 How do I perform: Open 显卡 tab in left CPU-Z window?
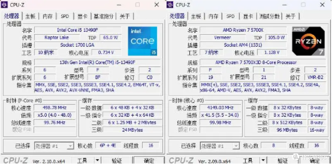coord(82,16)
